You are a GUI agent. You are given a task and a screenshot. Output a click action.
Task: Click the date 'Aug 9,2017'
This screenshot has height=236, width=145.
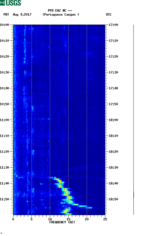22,15
